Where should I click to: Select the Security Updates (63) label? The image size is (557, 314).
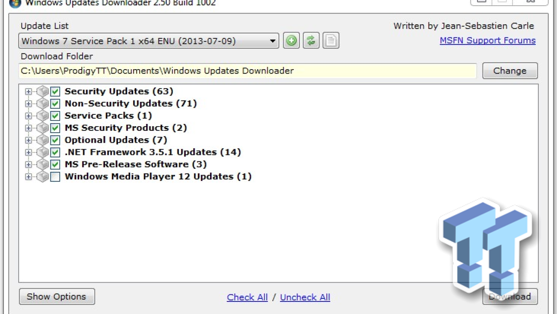pos(119,91)
